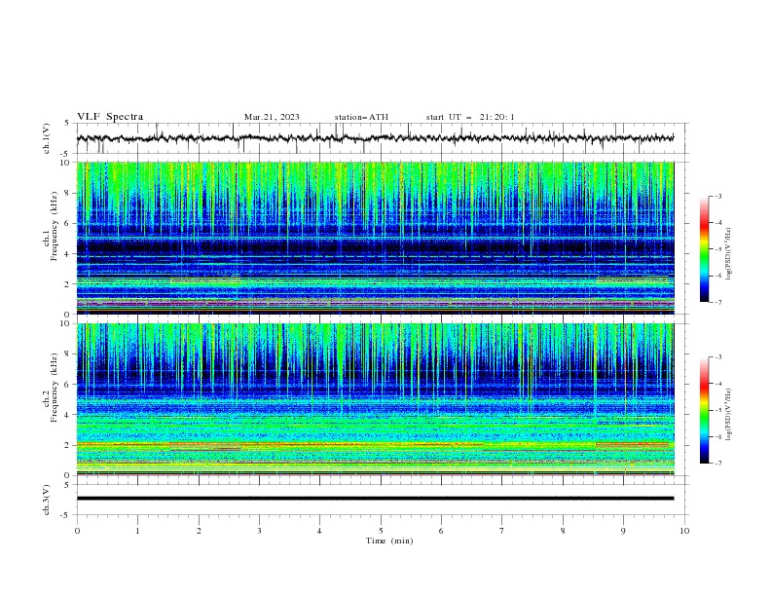Click the time axis tick label "5"
Viewport: 771px width, 596px height.
tap(381, 531)
